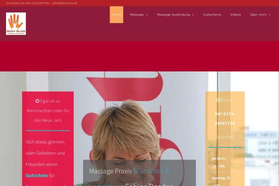
Task: Click the Stunden heading in the yellow box
Action: pos(224,137)
